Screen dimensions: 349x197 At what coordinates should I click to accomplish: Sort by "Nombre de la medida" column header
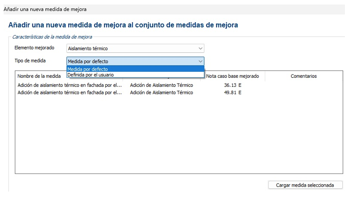(x=39, y=76)
